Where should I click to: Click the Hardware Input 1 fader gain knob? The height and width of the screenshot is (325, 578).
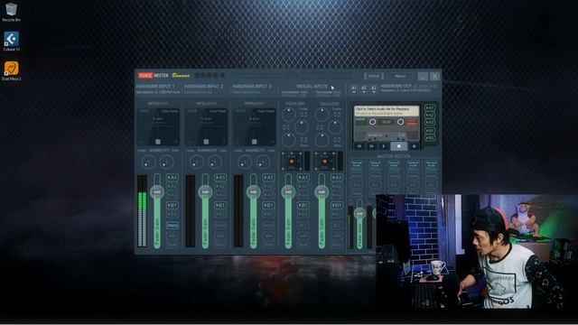click(x=157, y=192)
